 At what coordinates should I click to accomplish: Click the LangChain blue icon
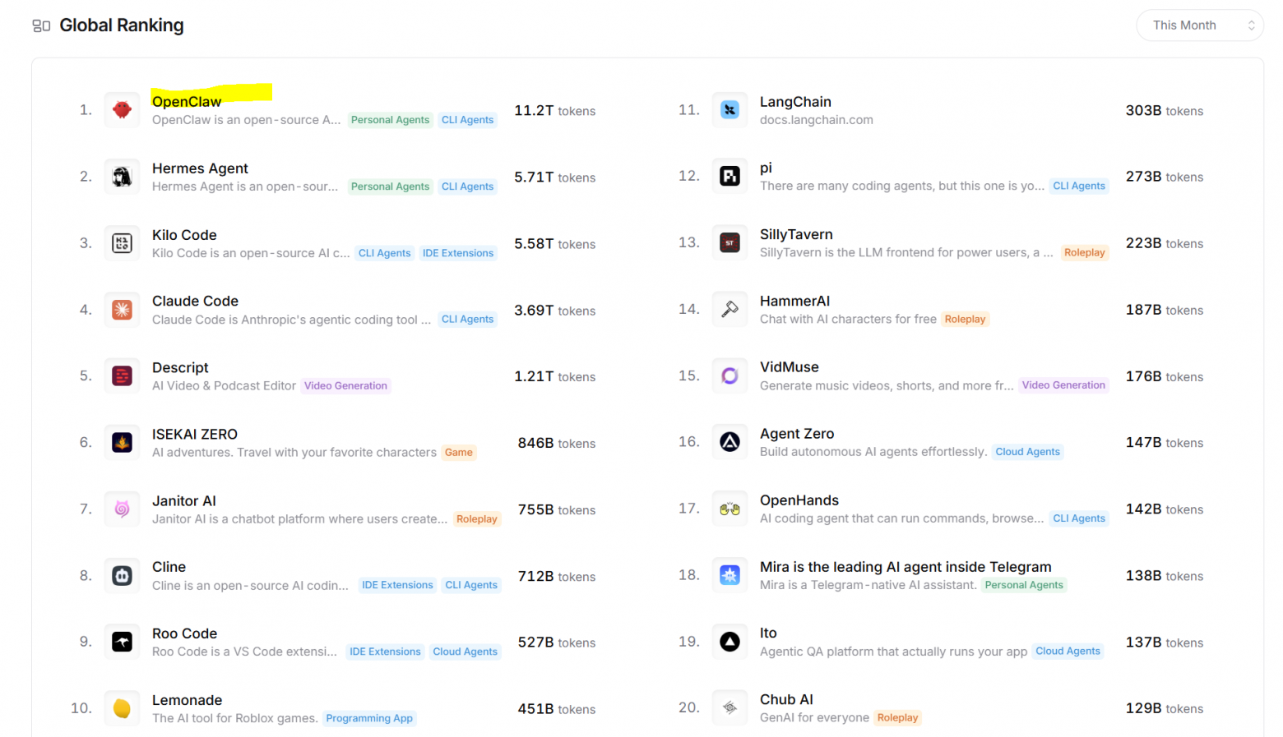730,110
